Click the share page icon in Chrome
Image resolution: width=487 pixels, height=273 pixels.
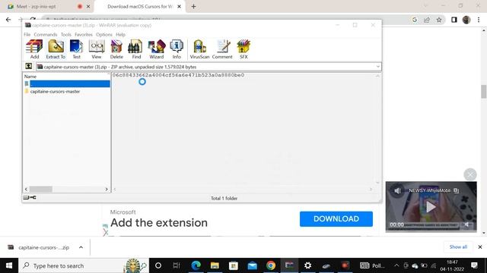coord(427,20)
